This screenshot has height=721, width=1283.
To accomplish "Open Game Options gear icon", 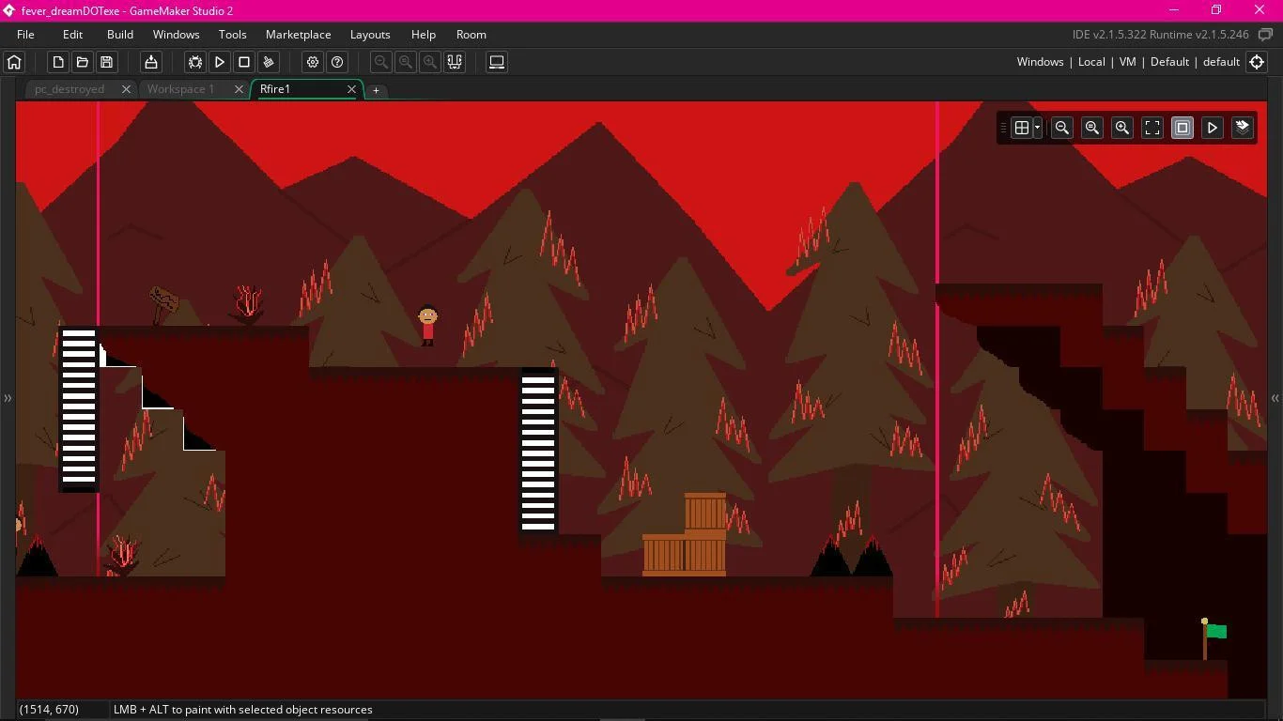I will (x=313, y=62).
